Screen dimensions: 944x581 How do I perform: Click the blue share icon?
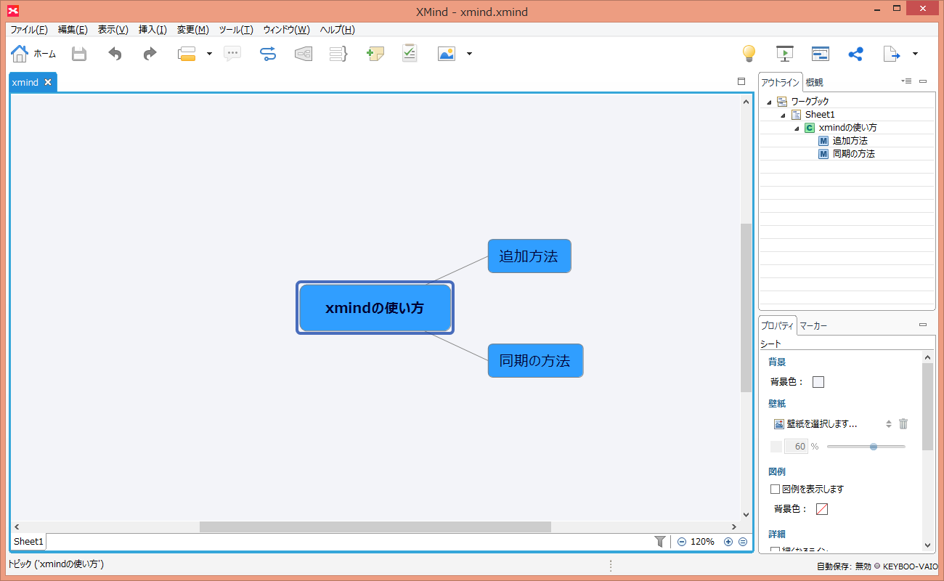pos(855,54)
